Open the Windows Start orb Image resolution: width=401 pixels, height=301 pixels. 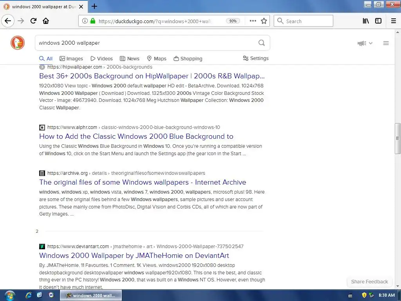pos(10,296)
